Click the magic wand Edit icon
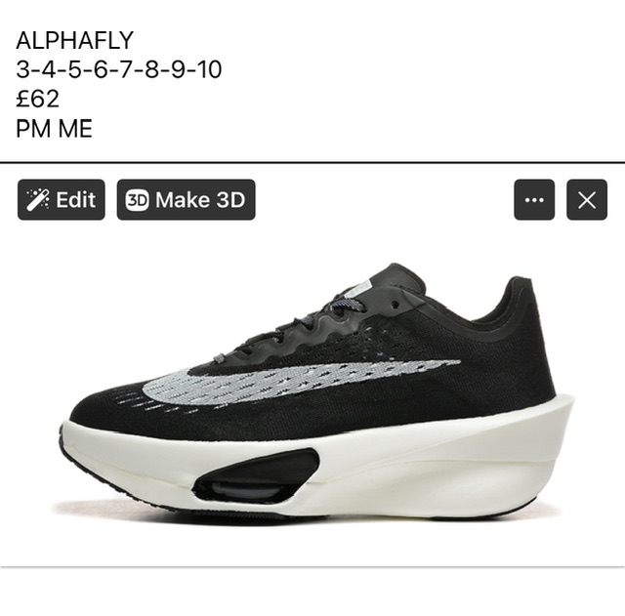 click(38, 199)
